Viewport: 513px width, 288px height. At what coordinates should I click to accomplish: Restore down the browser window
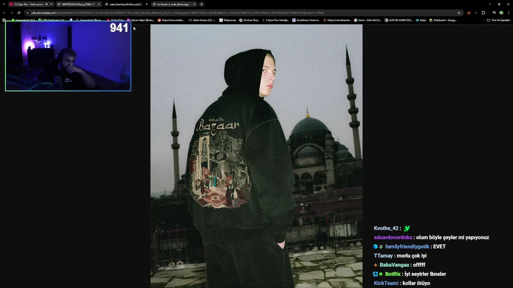(499, 4)
